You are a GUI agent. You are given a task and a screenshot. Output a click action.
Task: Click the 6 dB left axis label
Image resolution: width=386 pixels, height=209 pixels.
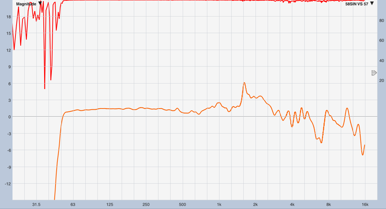(10, 84)
